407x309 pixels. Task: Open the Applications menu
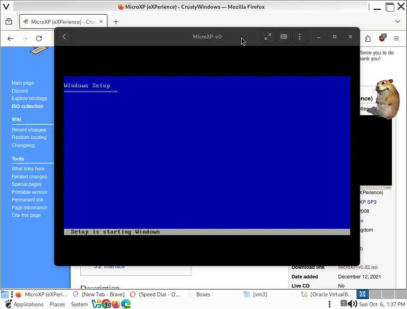(24, 304)
